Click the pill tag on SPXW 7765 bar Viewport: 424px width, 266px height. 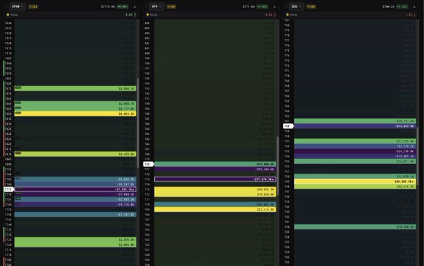coord(18,199)
